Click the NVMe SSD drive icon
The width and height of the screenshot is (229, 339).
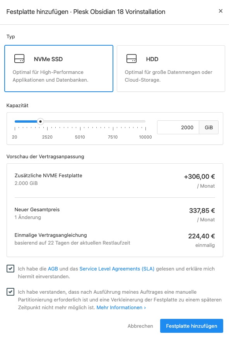coord(19,58)
